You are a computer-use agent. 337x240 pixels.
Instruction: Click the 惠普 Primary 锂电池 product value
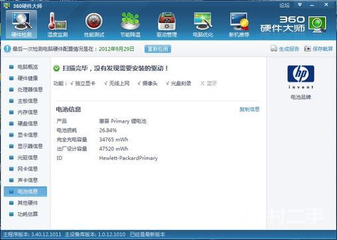tap(123, 121)
